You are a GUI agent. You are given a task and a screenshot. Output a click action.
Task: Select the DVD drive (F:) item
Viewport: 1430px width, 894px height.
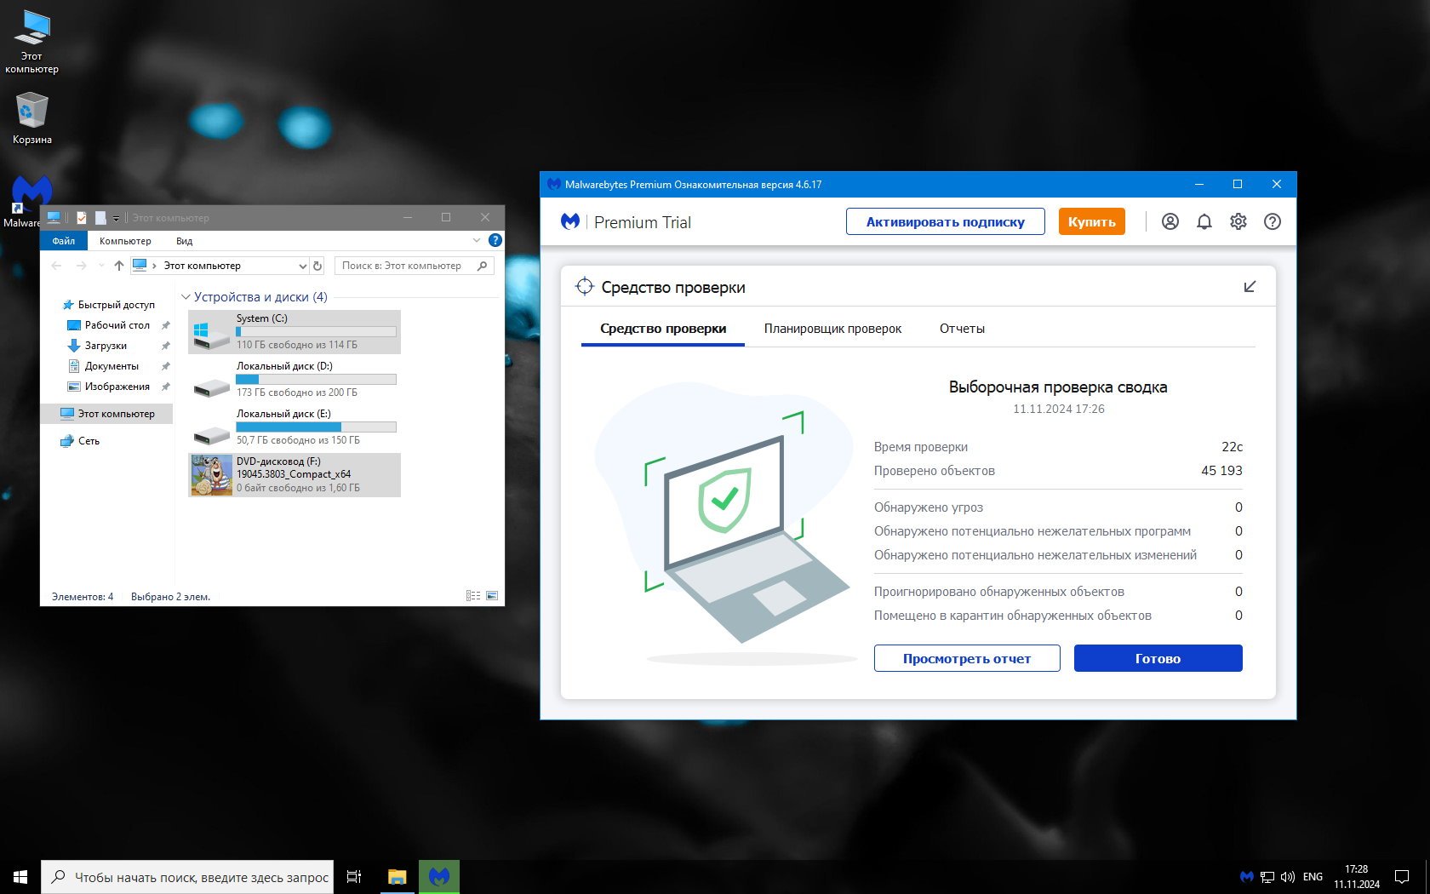295,475
